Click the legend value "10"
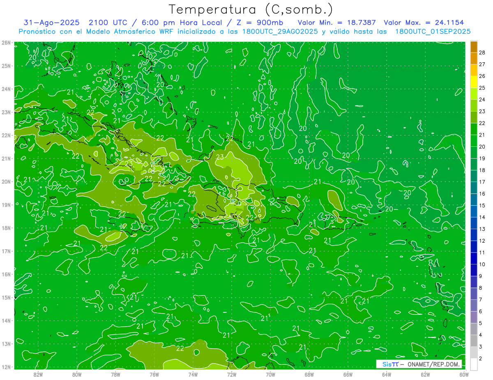The height and width of the screenshot is (380, 493). point(482,264)
